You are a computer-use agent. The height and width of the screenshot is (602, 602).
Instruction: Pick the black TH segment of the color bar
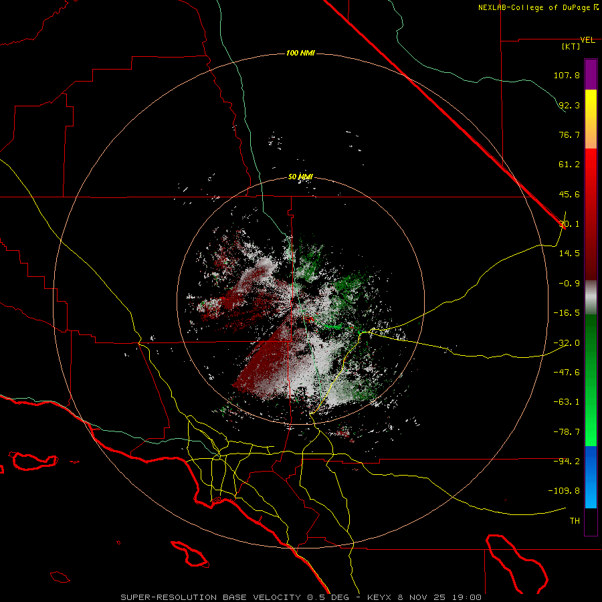pyautogui.click(x=591, y=521)
